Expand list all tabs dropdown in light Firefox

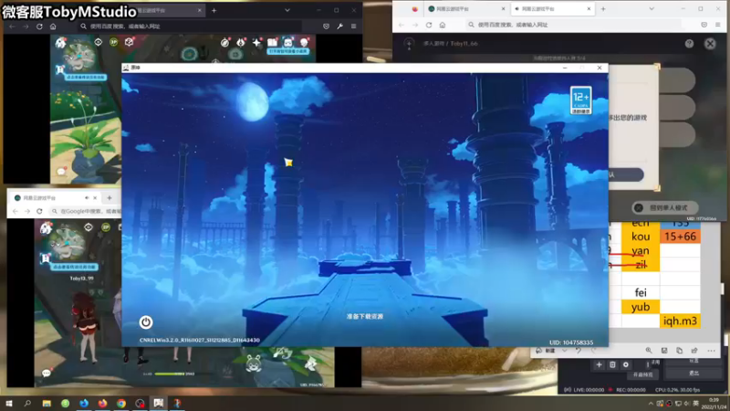(652, 9)
